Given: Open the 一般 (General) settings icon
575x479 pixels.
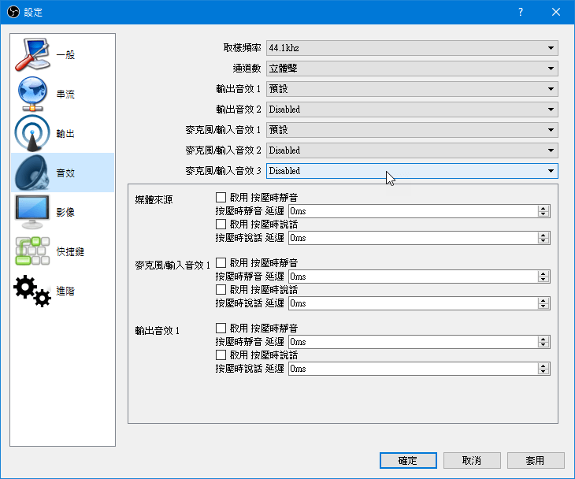Looking at the screenshot, I should tap(33, 55).
